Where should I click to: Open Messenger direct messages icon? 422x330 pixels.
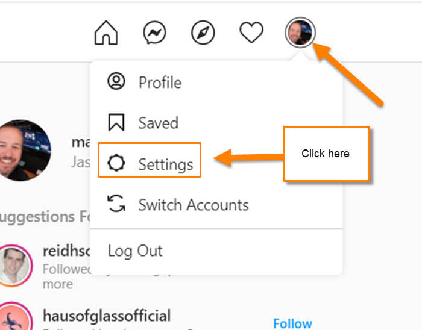pyautogui.click(x=154, y=33)
